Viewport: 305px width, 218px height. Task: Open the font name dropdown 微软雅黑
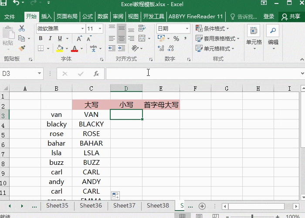[x=82, y=29]
